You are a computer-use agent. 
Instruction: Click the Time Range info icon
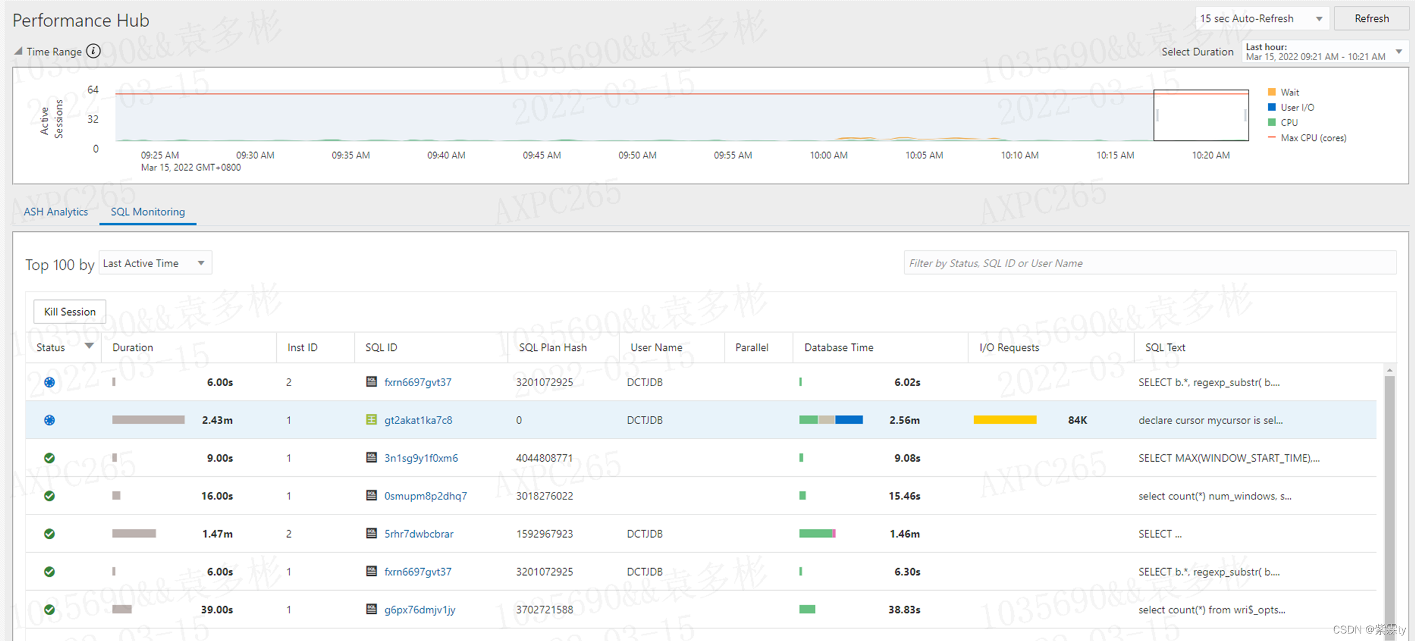click(93, 51)
